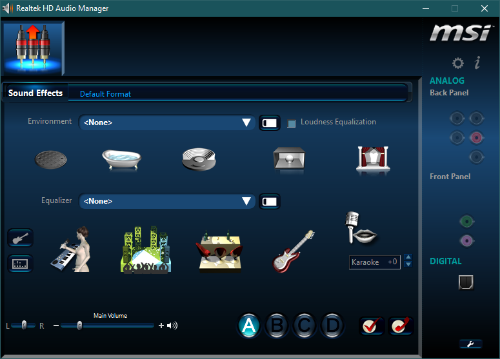Increase Karaoke key with up arrow
This screenshot has width=500, height=359.
click(x=408, y=257)
